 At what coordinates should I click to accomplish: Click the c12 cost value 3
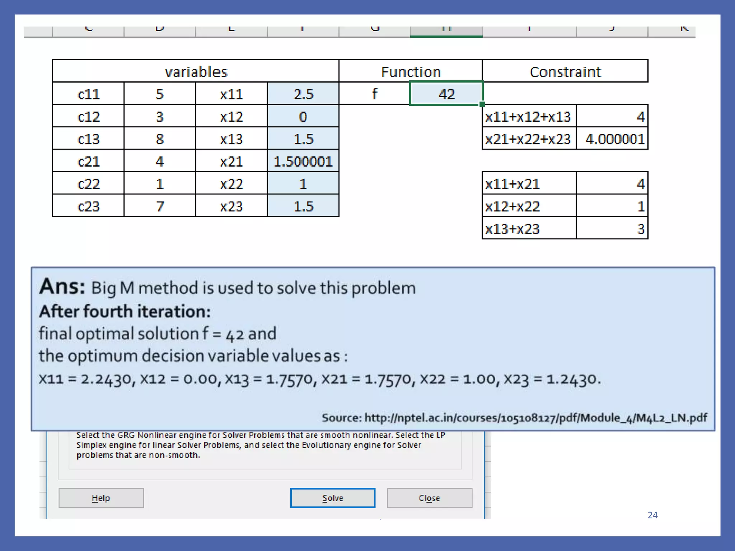click(160, 116)
